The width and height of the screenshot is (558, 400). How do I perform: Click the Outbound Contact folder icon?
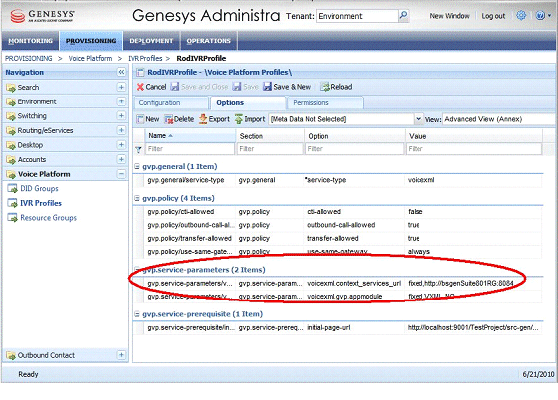pos(11,355)
